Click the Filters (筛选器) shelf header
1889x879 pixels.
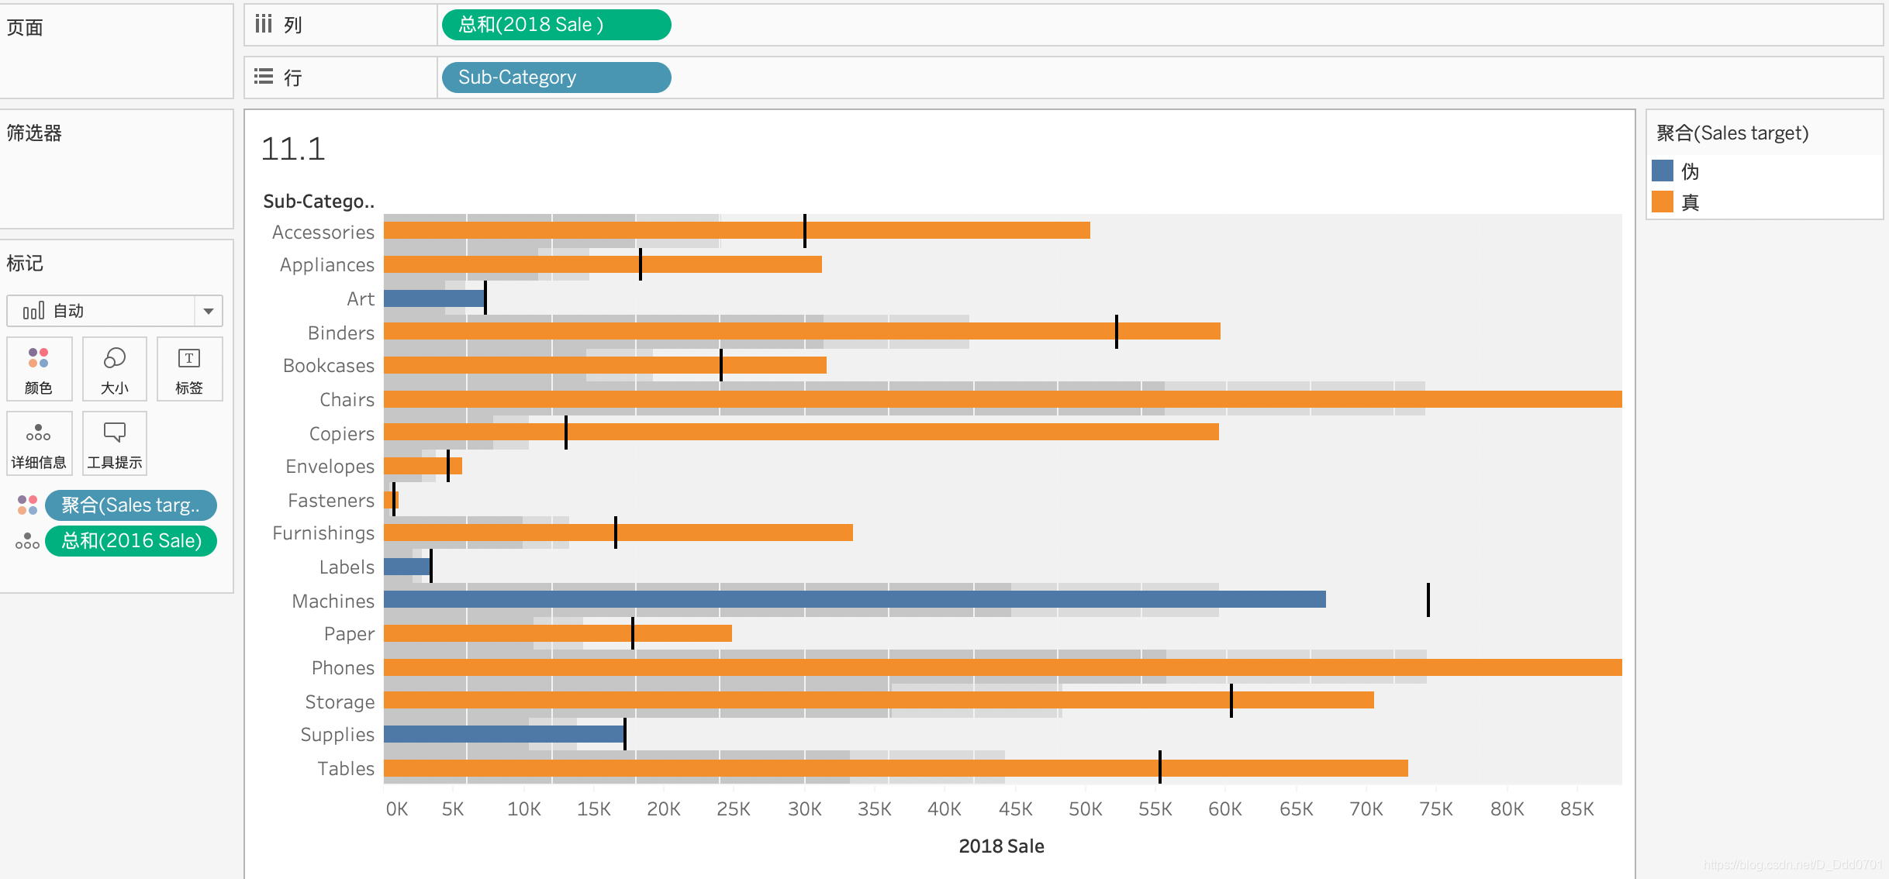coord(34,133)
